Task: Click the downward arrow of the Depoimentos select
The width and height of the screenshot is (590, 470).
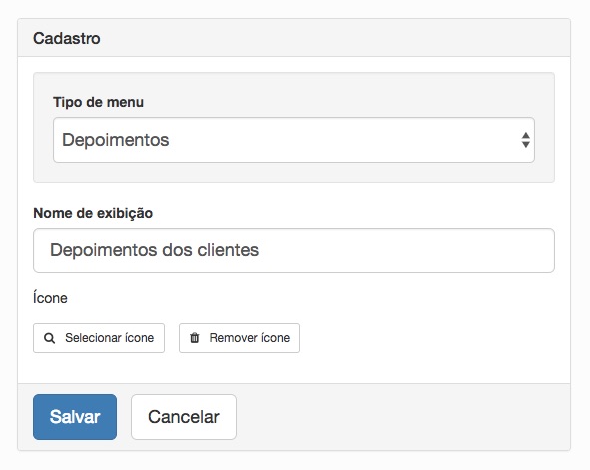Action: pyautogui.click(x=526, y=145)
